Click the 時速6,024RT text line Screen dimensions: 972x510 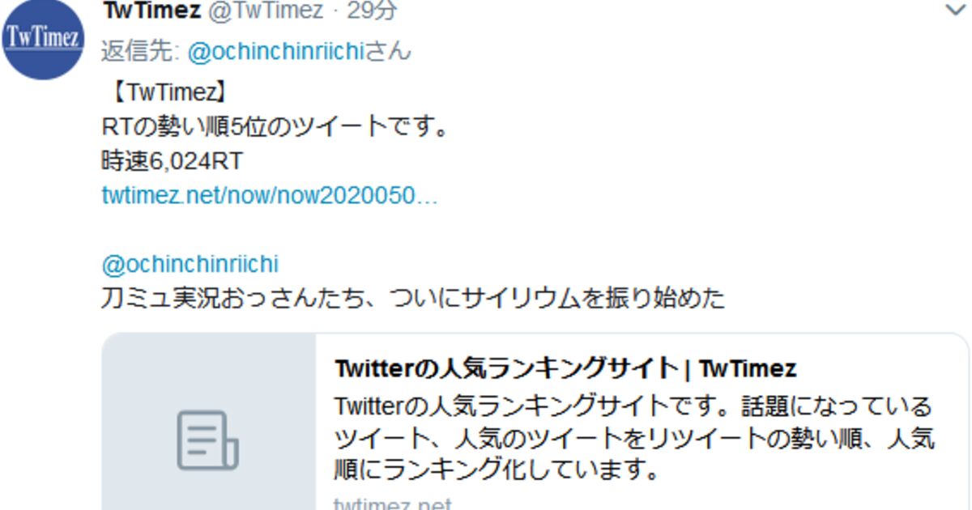point(172,161)
